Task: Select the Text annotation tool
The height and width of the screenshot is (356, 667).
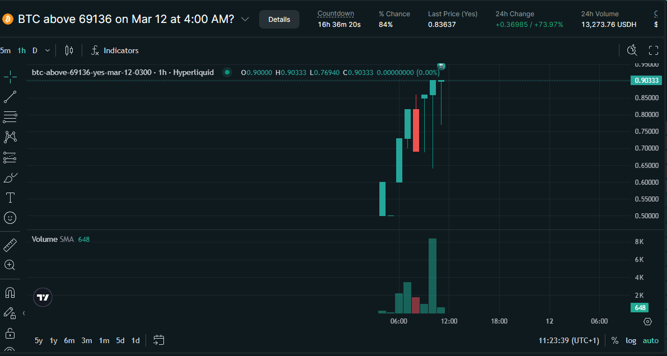Action: point(10,198)
